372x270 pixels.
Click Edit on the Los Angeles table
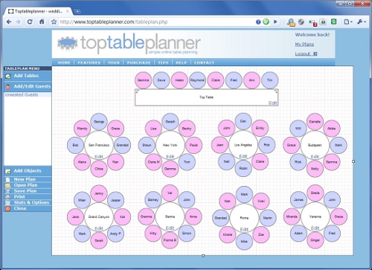[x=243, y=156]
